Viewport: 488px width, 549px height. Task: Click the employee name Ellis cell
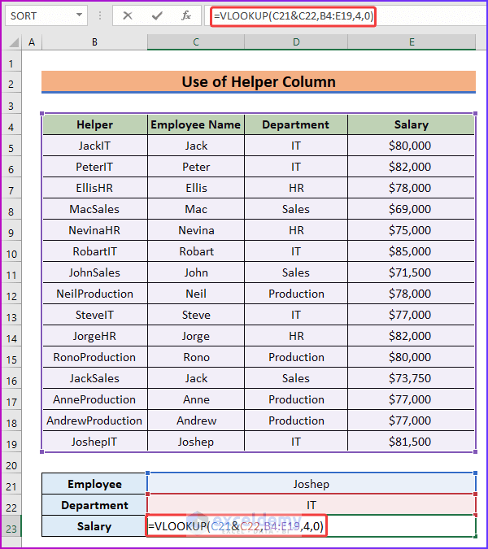tap(196, 188)
